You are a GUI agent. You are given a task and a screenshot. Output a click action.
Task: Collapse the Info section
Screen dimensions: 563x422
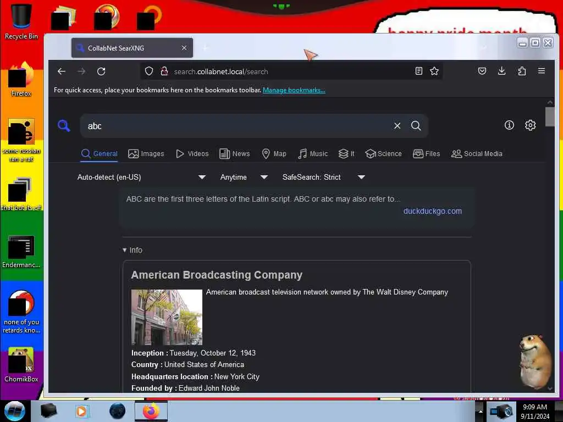click(133, 250)
